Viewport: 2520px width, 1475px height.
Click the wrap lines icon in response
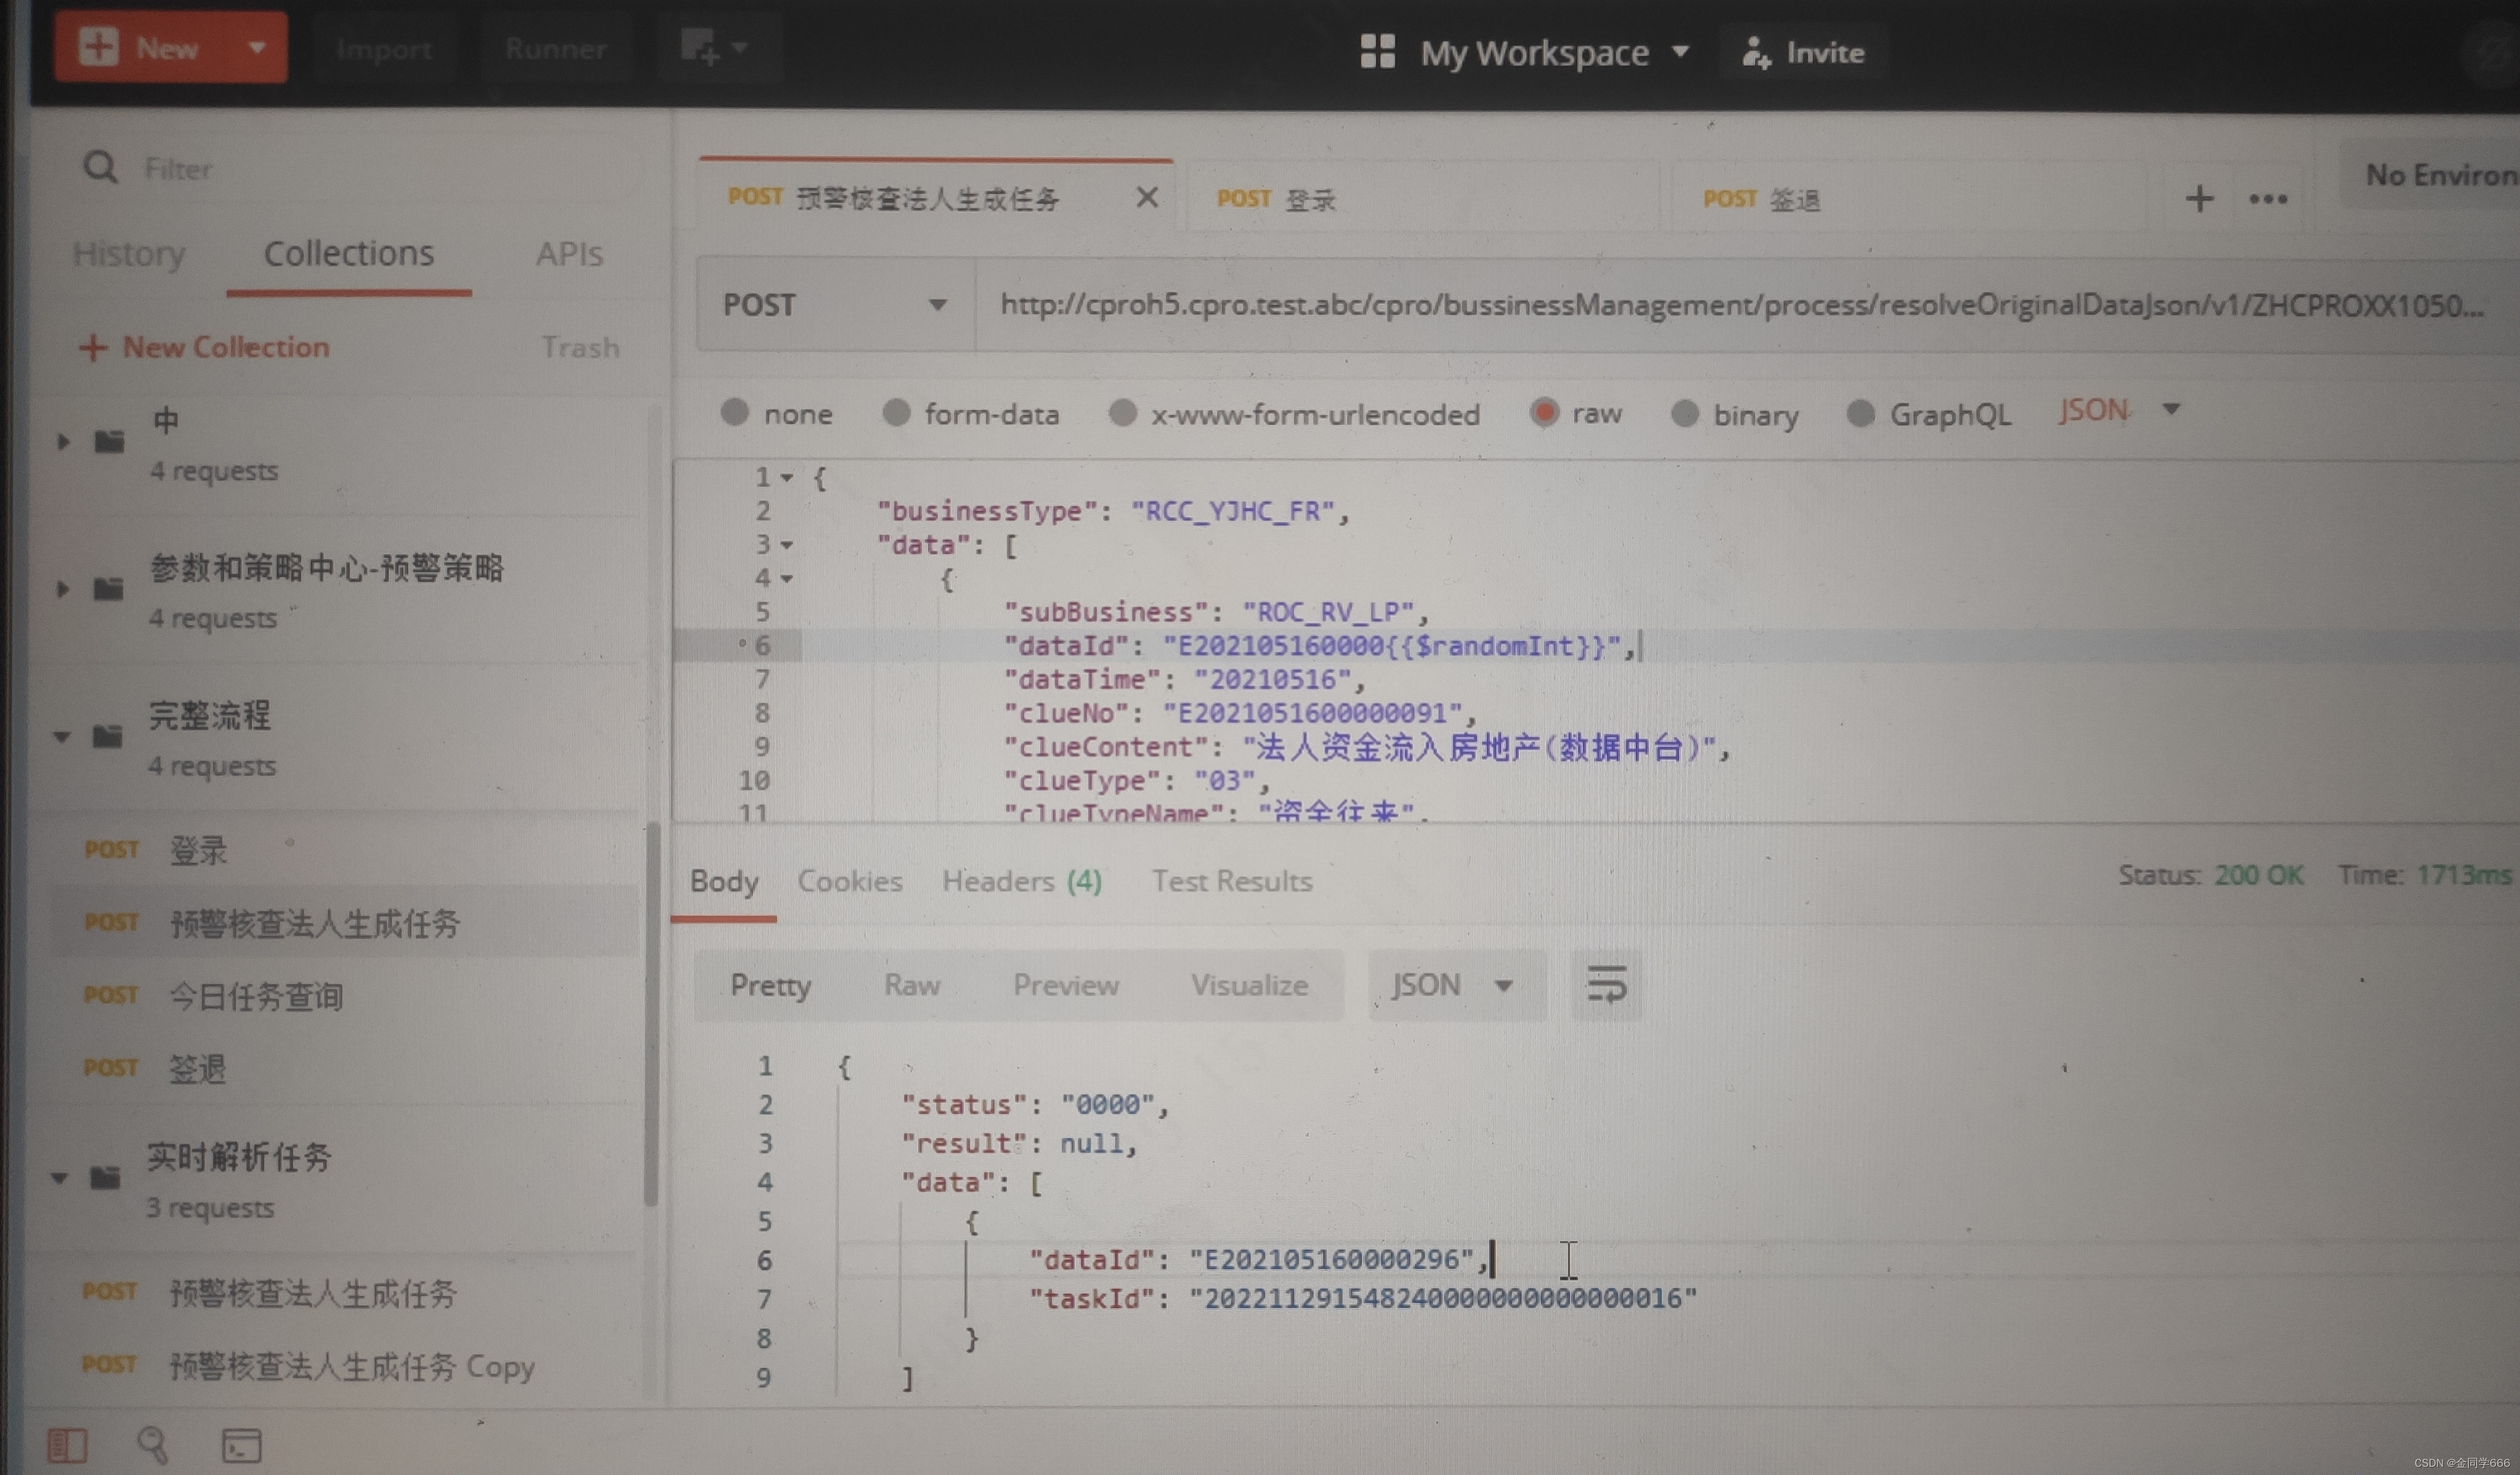coord(1606,985)
